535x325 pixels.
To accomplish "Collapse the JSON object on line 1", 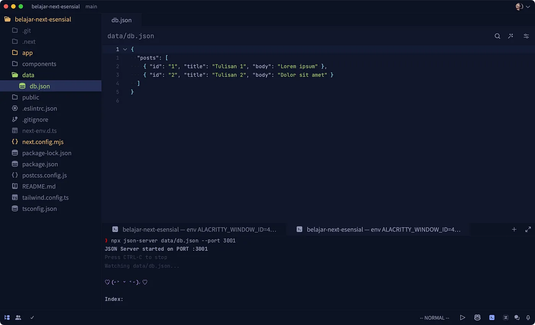I will point(125,49).
